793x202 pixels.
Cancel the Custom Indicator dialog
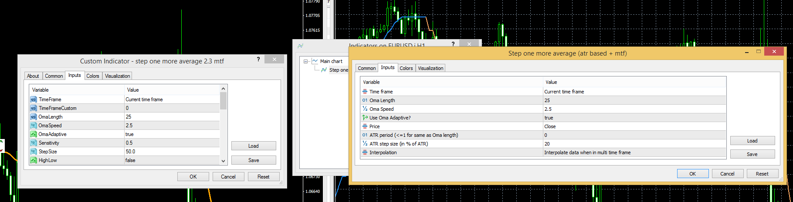tap(228, 177)
